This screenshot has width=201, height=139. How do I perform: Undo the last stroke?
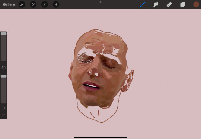click(4, 108)
